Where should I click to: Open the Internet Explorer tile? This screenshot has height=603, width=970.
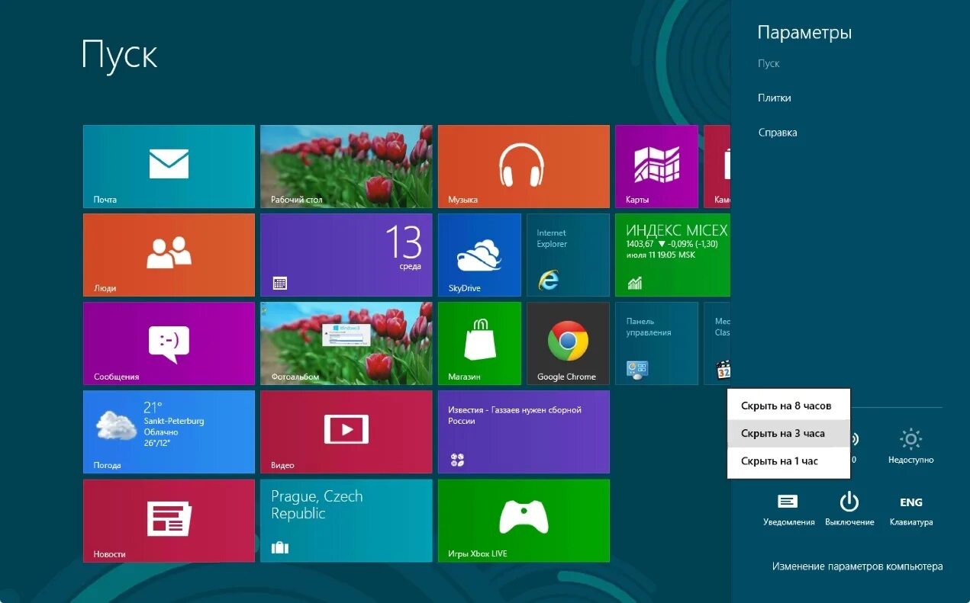tap(568, 255)
